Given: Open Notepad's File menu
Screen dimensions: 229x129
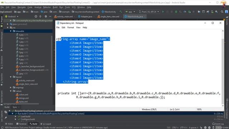Looking at the screenshot, I should point(58,28).
